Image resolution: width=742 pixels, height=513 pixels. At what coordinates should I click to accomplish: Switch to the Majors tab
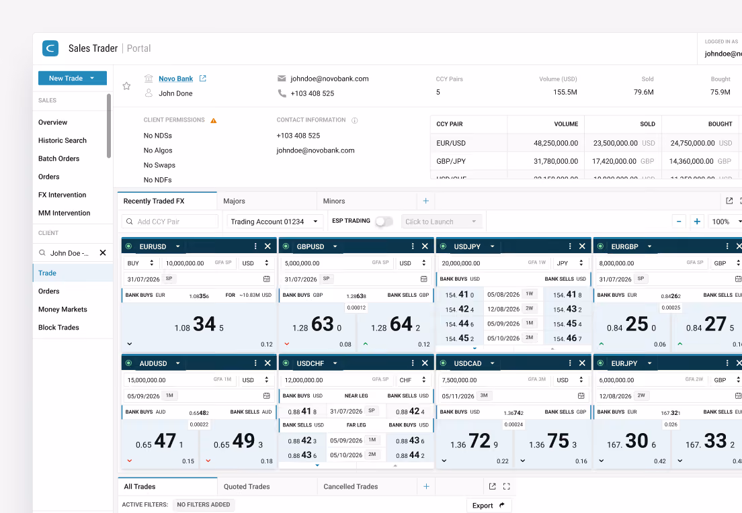coord(267,201)
